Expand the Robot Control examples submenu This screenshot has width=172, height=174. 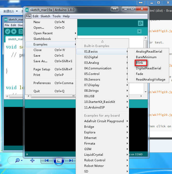pyautogui.click(x=102, y=160)
